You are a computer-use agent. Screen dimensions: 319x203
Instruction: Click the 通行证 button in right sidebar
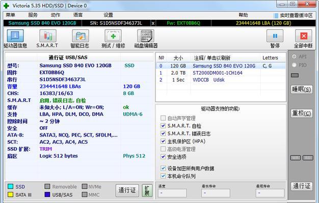pos(302,186)
